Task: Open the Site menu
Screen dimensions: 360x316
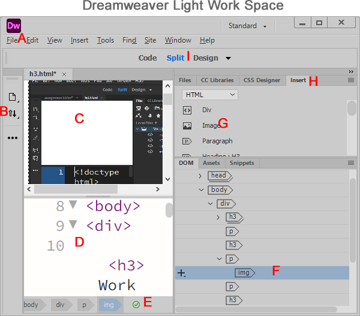Action: (150, 40)
